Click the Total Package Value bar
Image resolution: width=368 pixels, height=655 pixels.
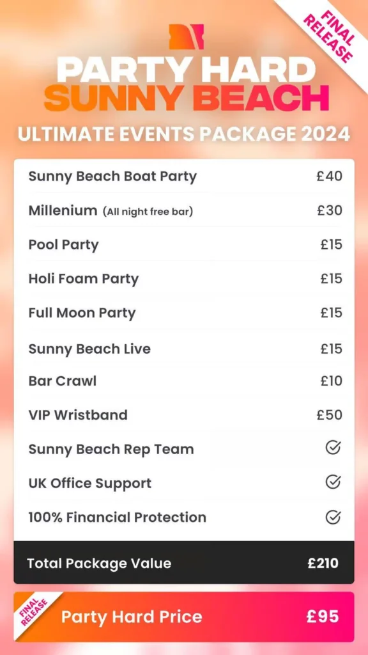coord(184,563)
